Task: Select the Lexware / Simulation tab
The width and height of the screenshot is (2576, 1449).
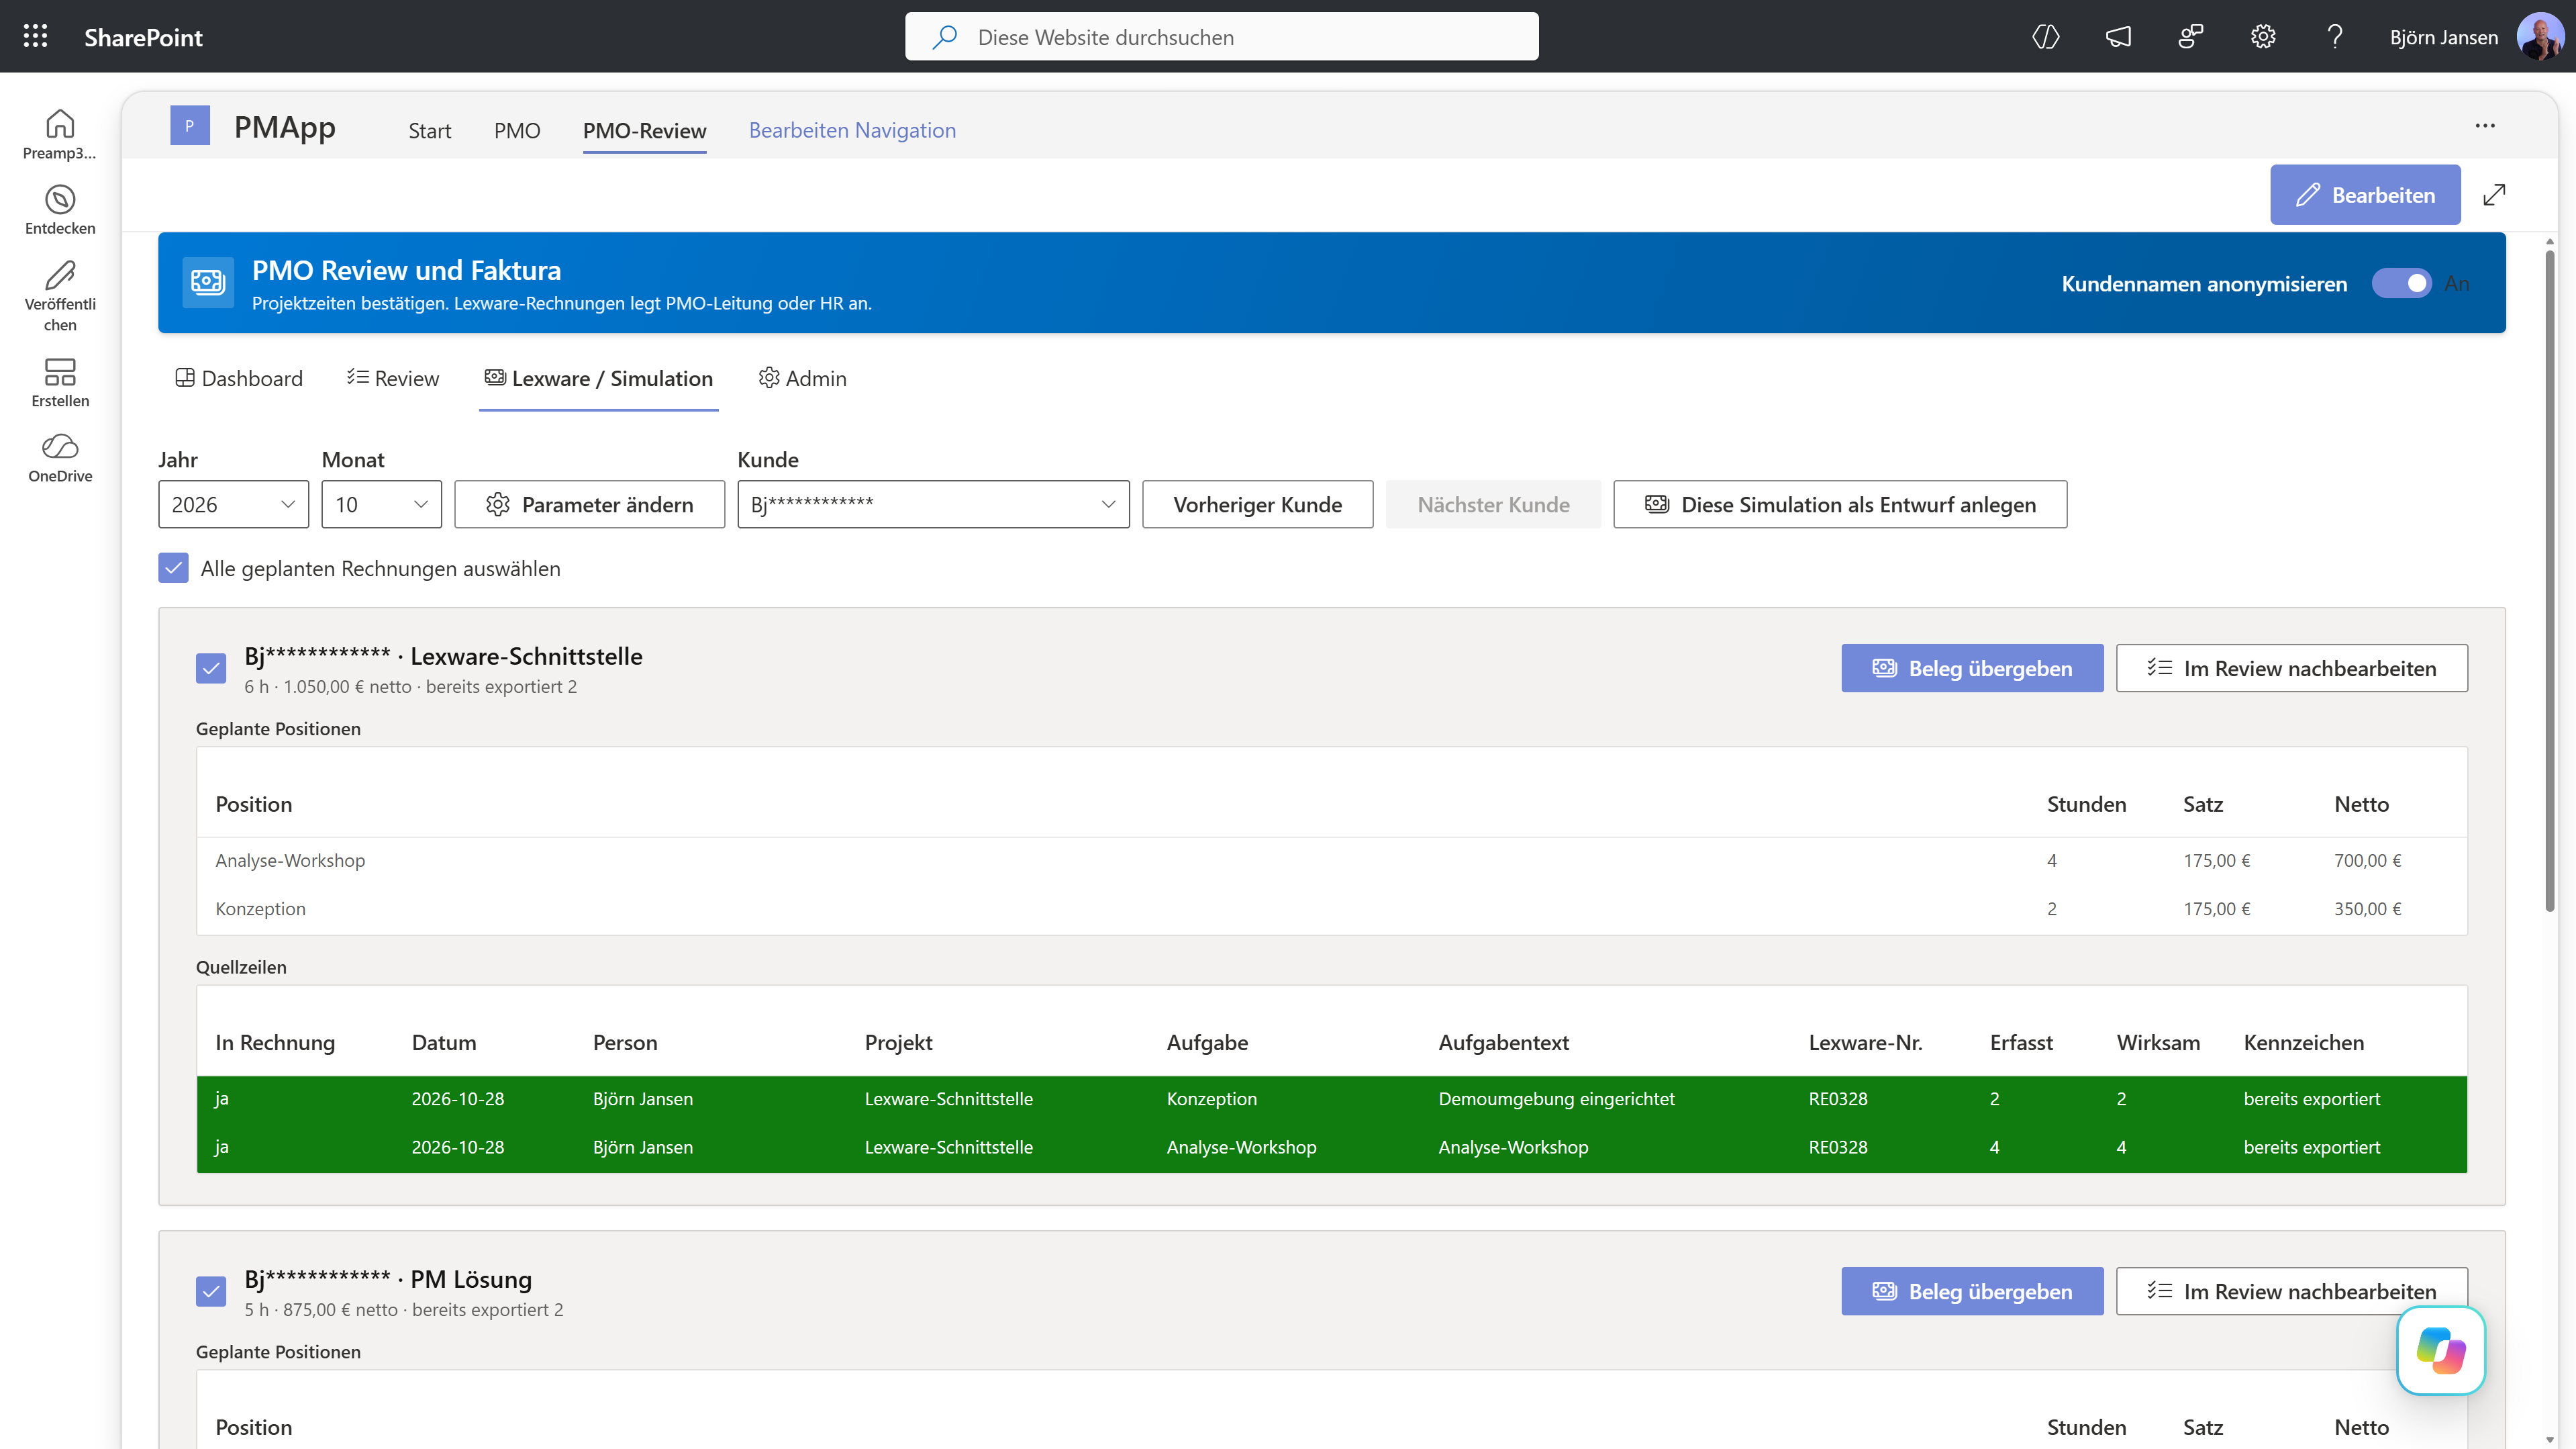Action: tap(599, 378)
